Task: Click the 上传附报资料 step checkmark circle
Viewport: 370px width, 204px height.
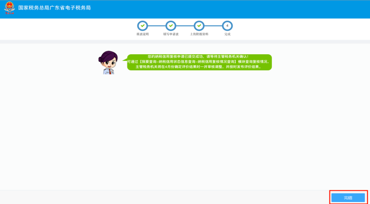Action: (x=199, y=26)
